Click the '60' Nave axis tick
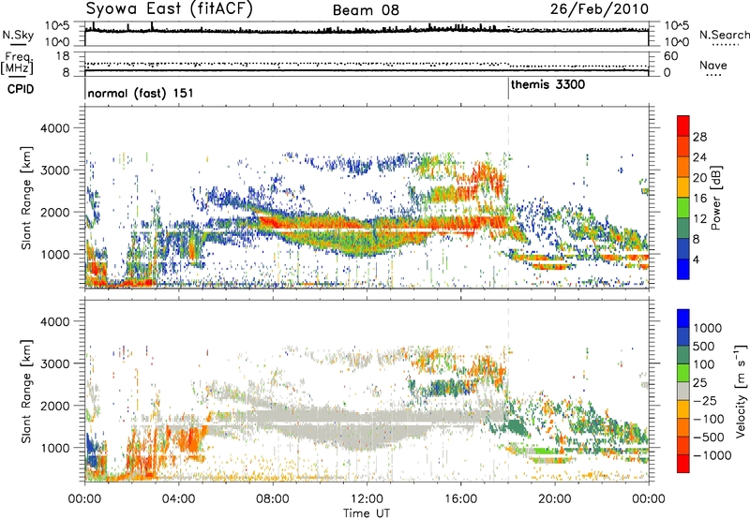Image resolution: width=750 pixels, height=519 pixels. point(670,56)
